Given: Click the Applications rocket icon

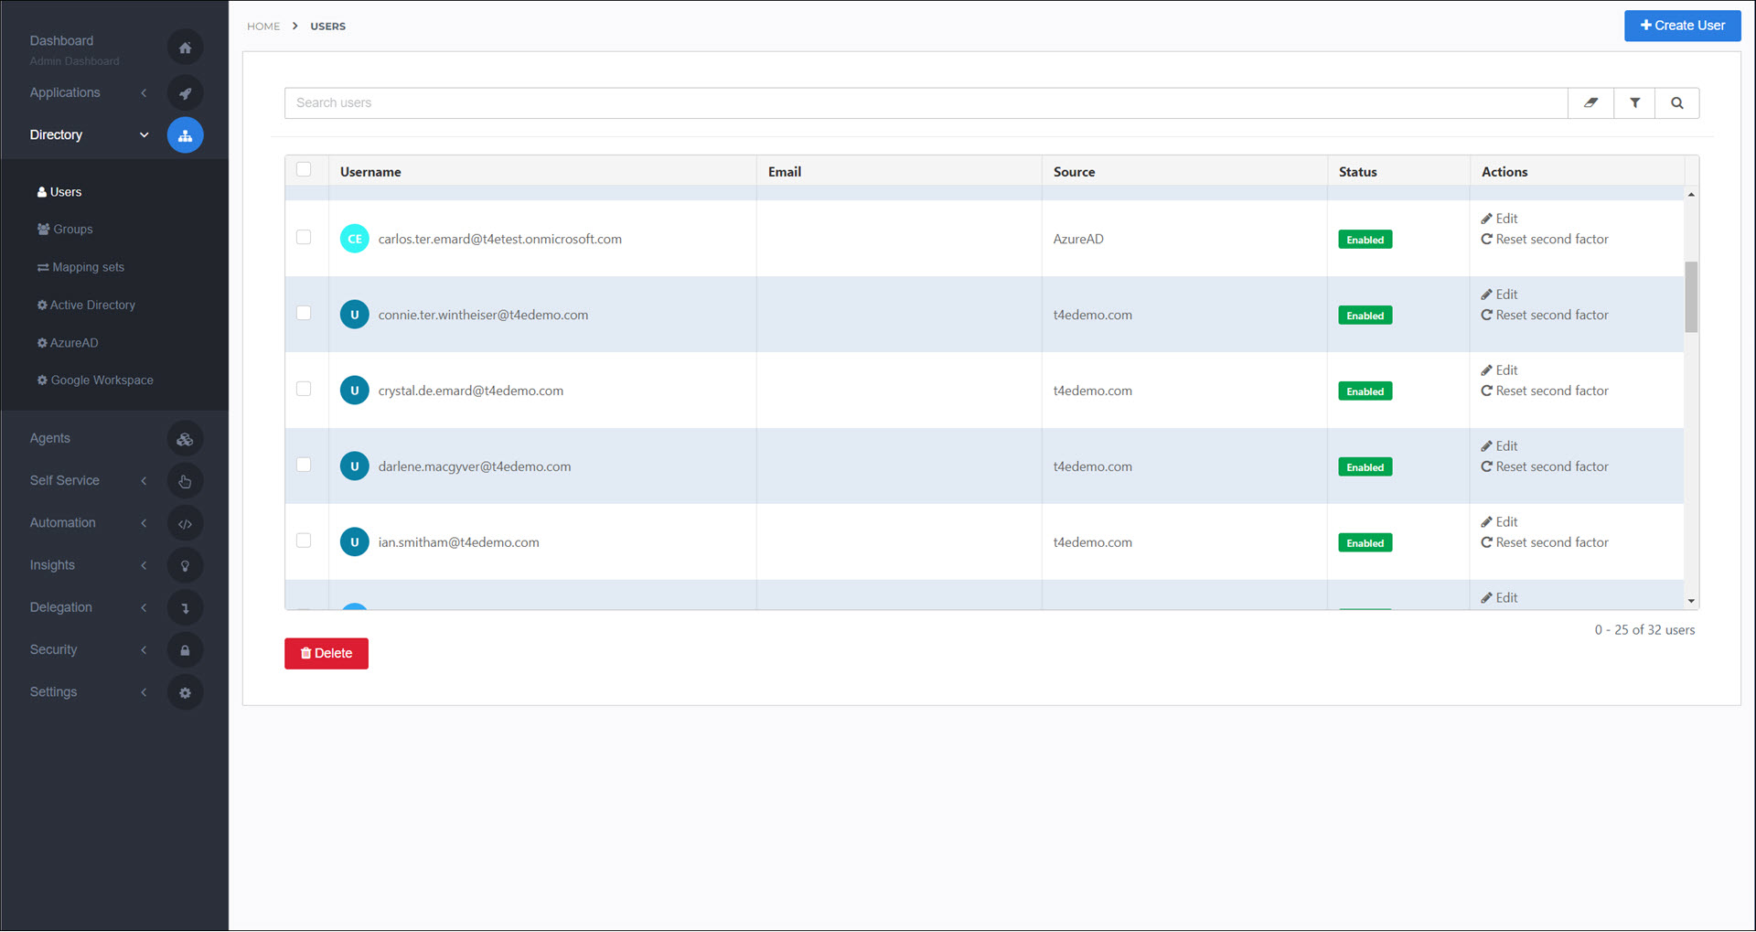Looking at the screenshot, I should 185,93.
